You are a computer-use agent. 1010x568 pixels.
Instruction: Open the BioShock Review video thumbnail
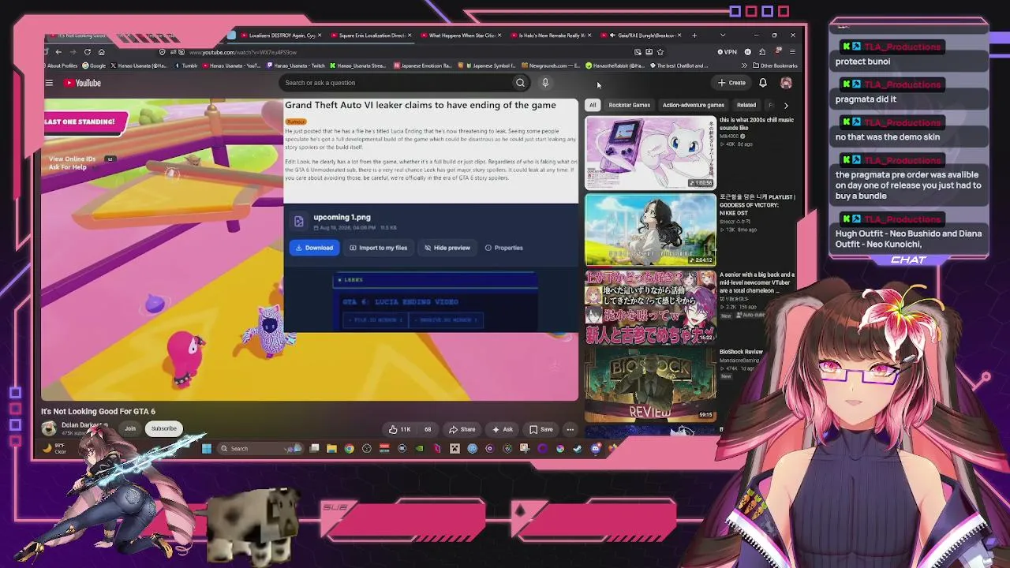[650, 383]
